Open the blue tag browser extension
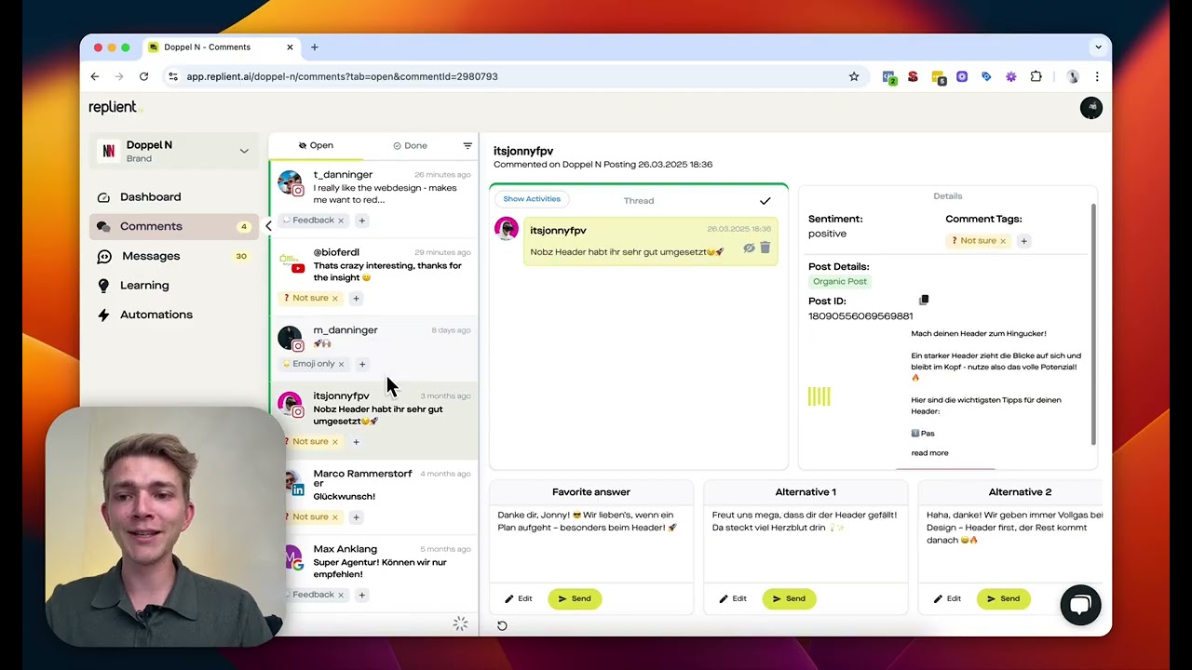This screenshot has height=670, width=1192. click(x=986, y=76)
